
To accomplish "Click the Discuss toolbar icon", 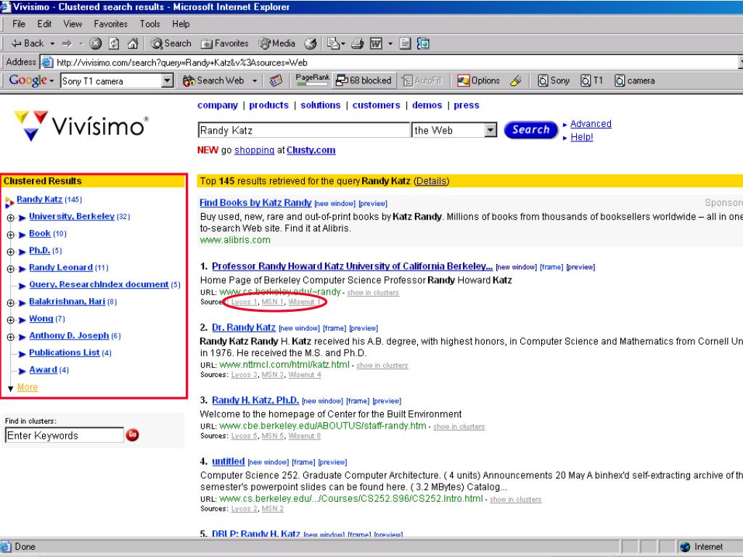I will [x=405, y=44].
